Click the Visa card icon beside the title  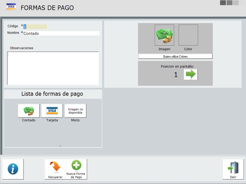click(11, 7)
